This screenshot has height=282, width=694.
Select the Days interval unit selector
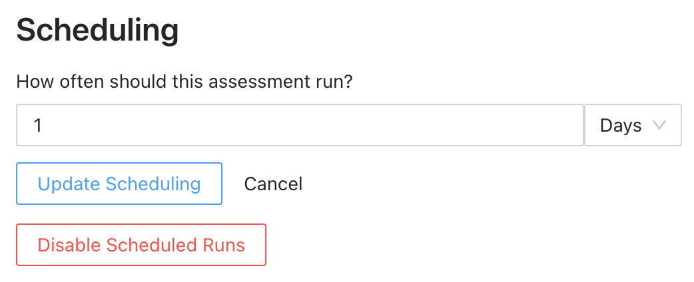point(633,125)
